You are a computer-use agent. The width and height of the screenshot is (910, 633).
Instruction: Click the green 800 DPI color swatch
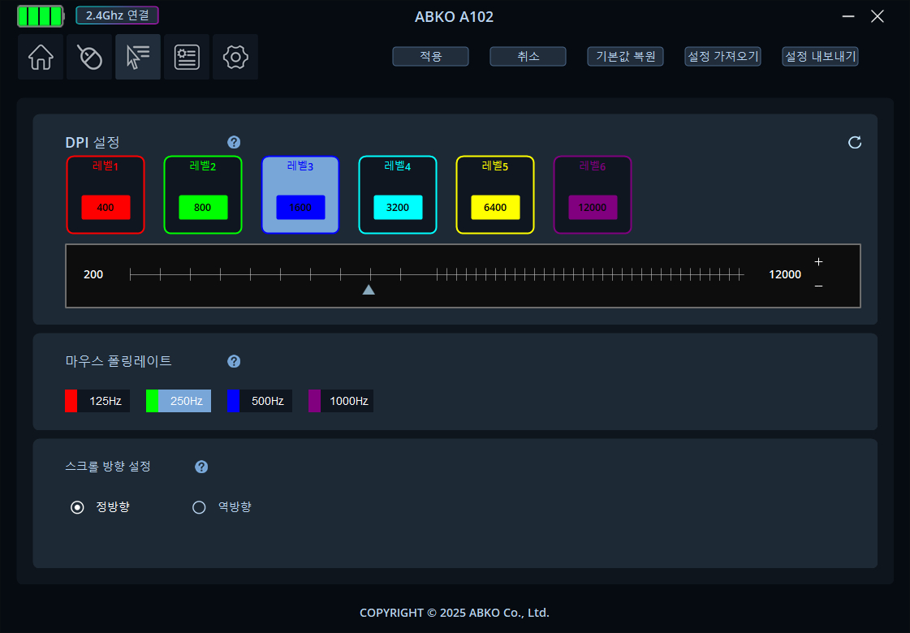(x=203, y=207)
